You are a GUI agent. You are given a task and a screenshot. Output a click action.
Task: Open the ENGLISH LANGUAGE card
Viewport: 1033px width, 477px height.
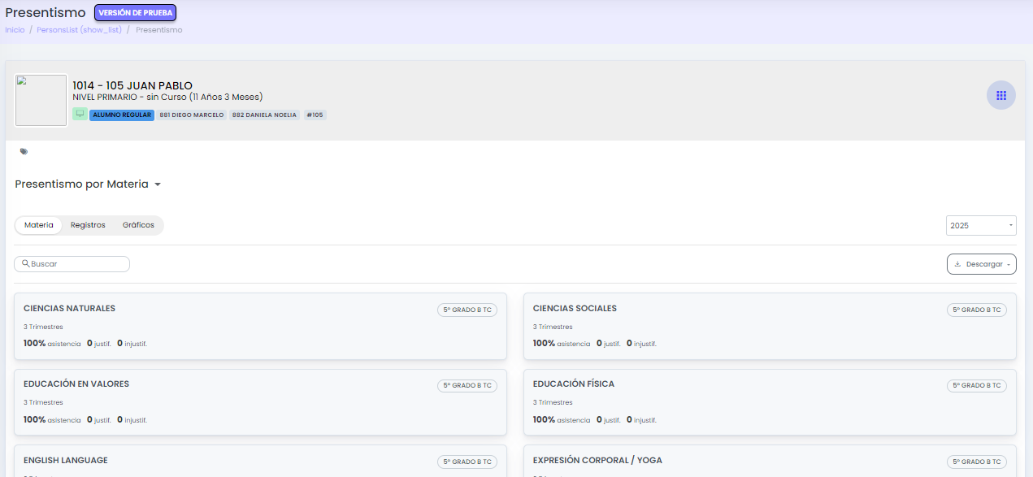(260, 461)
